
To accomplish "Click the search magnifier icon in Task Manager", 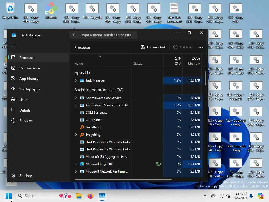I will 74,35.
